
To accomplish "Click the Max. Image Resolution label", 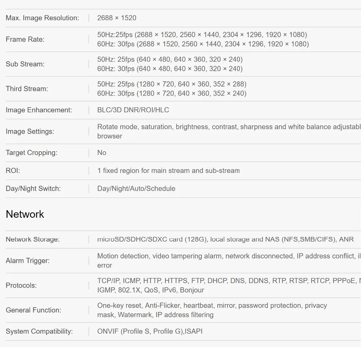I will click(42, 18).
